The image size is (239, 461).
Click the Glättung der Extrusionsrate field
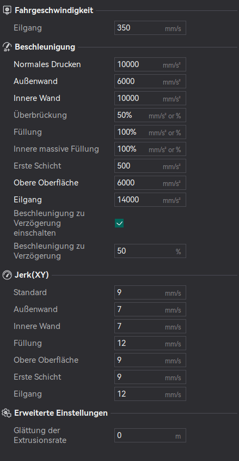click(150, 435)
